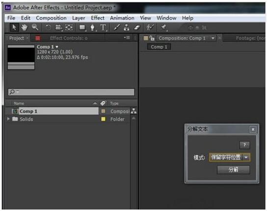This screenshot has width=270, height=211.
Task: Open the Layer menu
Action: click(79, 18)
